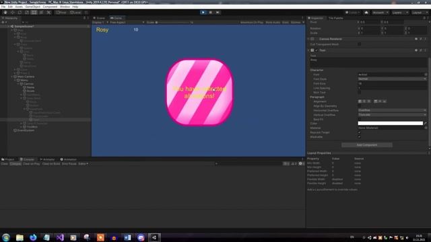Toggle Maximize On Play in Game view
Viewport: 431px width, 242px height.
click(251, 22)
